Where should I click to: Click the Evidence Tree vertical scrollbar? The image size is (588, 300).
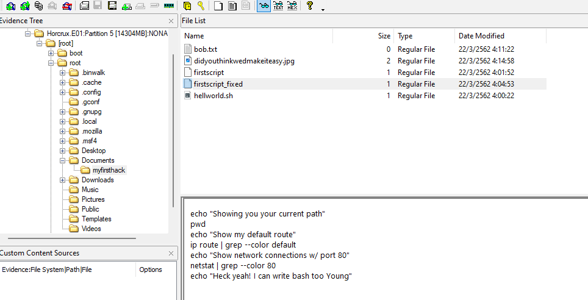(x=173, y=130)
